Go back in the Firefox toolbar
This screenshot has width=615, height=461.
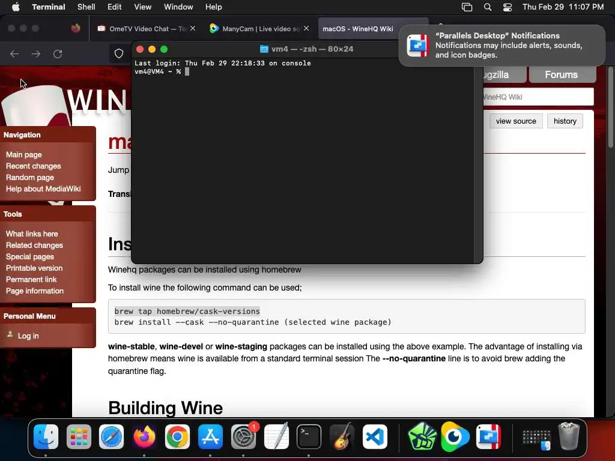[x=14, y=53]
